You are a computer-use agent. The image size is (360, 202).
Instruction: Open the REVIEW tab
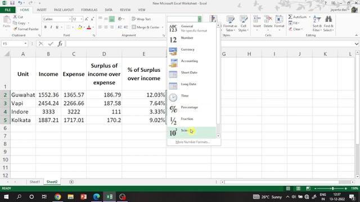pyautogui.click(x=125, y=10)
